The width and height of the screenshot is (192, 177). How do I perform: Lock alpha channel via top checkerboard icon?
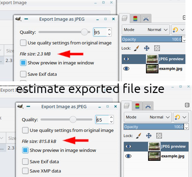click(157, 48)
